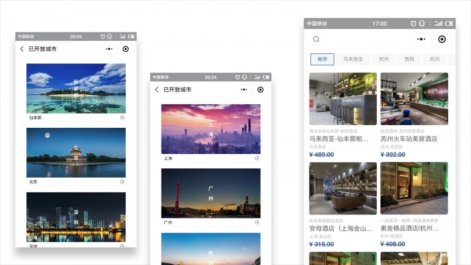Tap the ¥489.00 price

click(x=322, y=155)
